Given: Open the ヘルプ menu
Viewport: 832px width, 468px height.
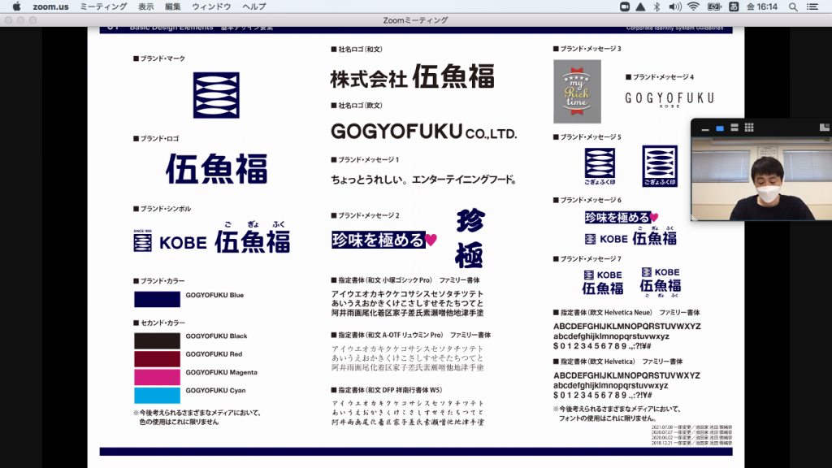Looking at the screenshot, I should tap(254, 6).
